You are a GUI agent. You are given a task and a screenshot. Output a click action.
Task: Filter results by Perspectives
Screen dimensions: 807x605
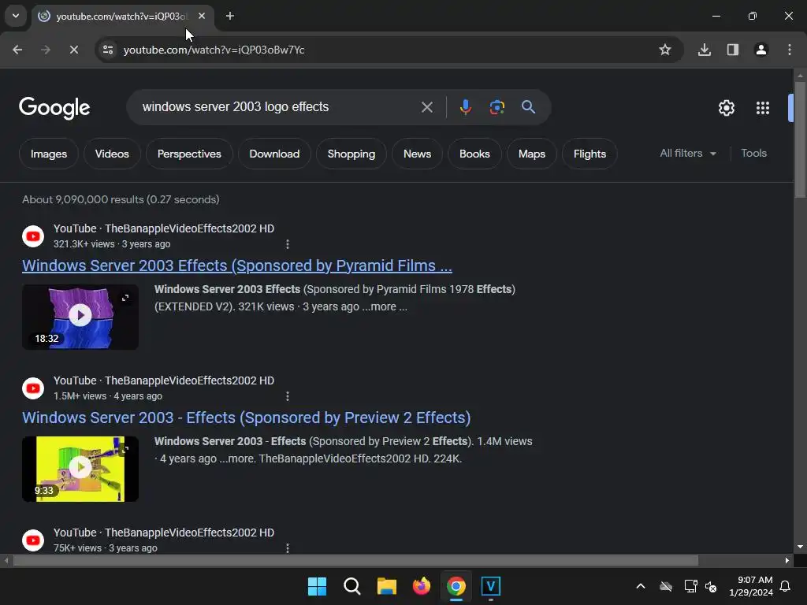[x=189, y=154]
